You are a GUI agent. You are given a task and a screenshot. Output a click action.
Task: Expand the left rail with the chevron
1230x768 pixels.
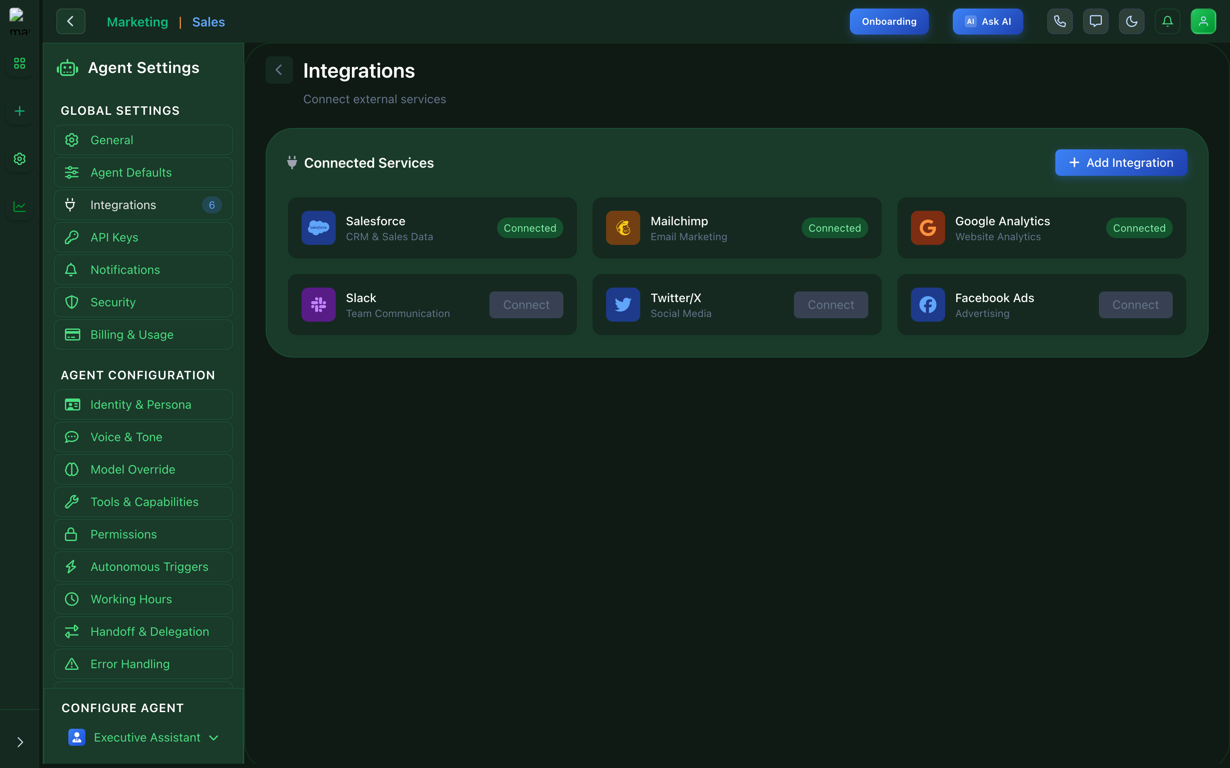[x=20, y=742]
